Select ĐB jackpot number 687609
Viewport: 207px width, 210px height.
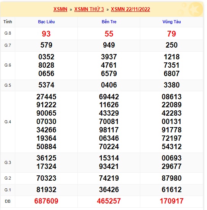pyautogui.click(x=46, y=201)
